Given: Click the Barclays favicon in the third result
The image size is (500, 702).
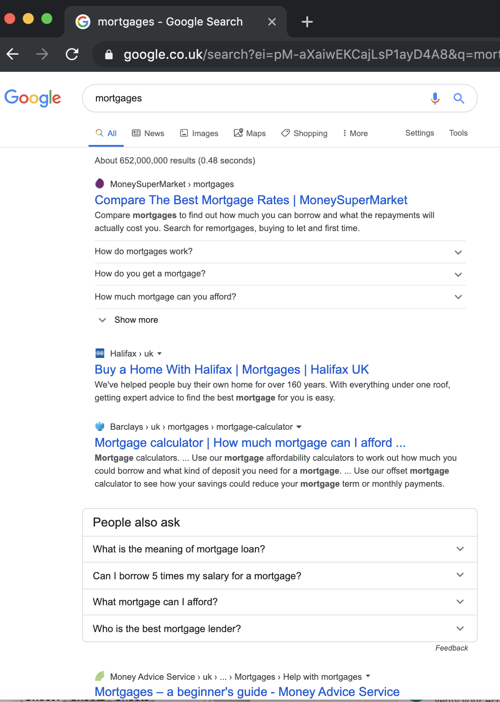Looking at the screenshot, I should (99, 426).
